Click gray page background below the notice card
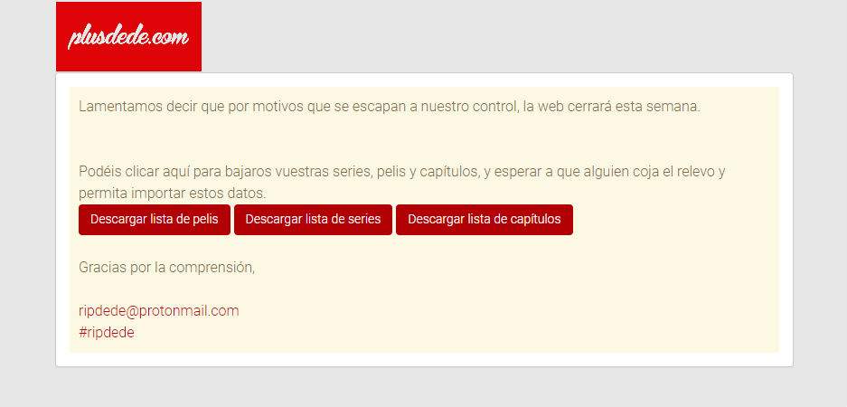Viewport: 847px width, 407px height. (x=423, y=387)
